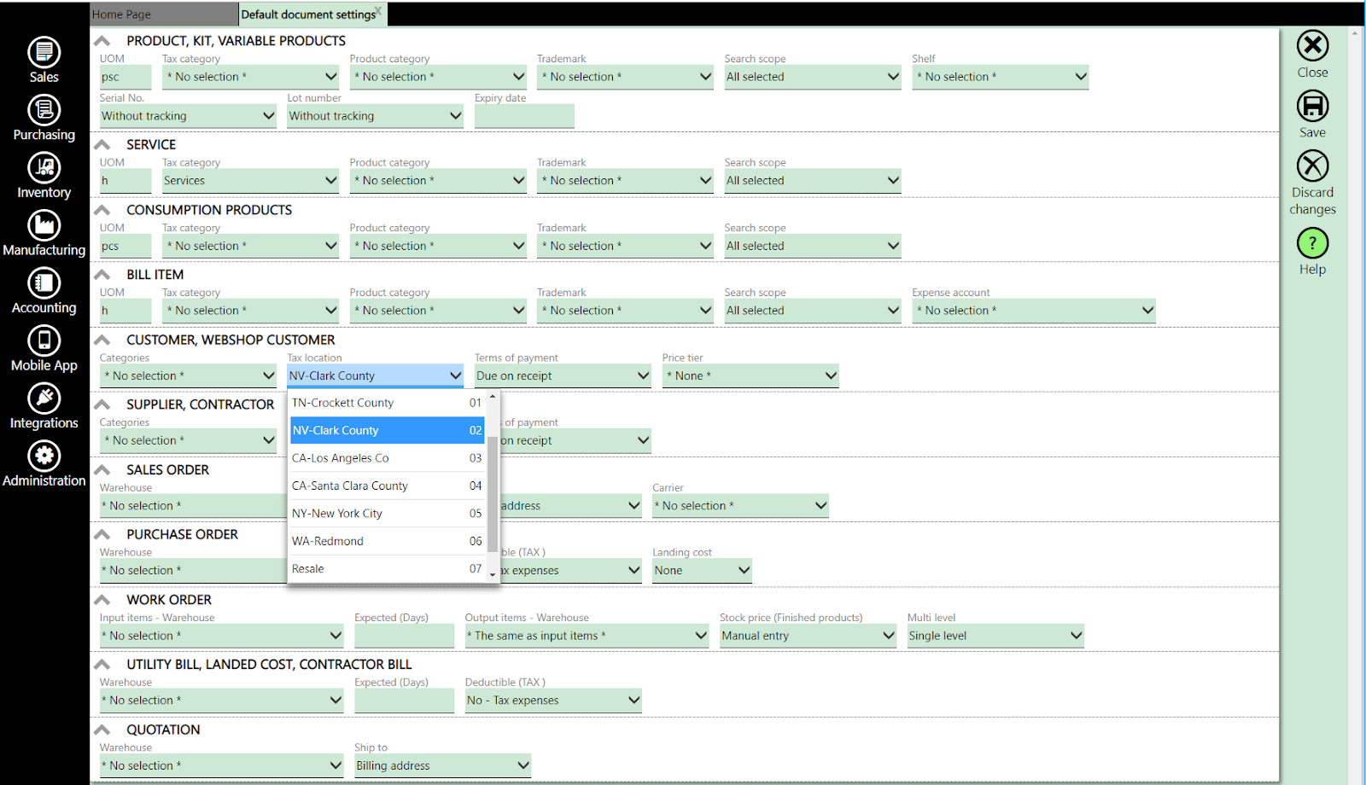Viewport: 1366px width, 785px height.
Task: Collapse the WORK ORDER section
Action: pos(102,599)
